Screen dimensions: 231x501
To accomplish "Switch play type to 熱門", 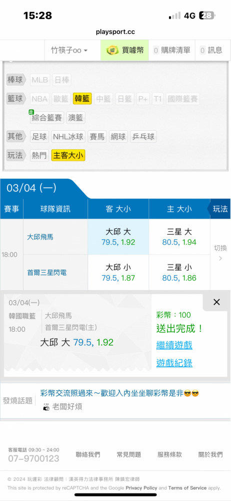I will (39, 156).
